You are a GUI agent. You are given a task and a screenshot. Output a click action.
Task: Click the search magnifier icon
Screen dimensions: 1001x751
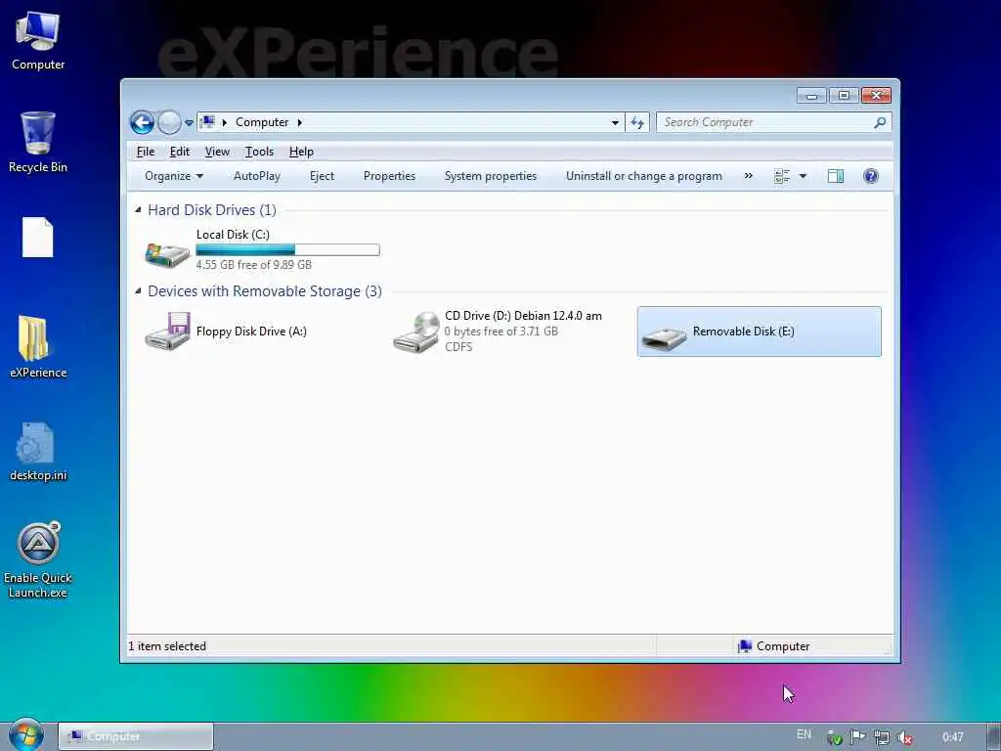pyautogui.click(x=881, y=122)
